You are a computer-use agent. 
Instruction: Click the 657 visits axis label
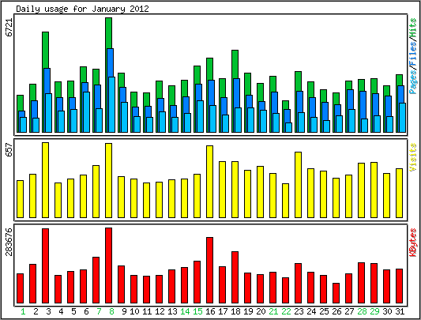[9, 150]
